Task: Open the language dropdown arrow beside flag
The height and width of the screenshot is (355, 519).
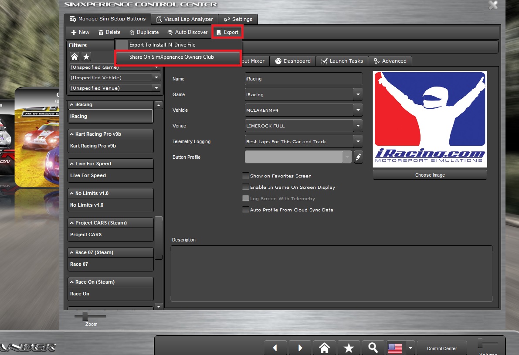Action: (x=410, y=348)
